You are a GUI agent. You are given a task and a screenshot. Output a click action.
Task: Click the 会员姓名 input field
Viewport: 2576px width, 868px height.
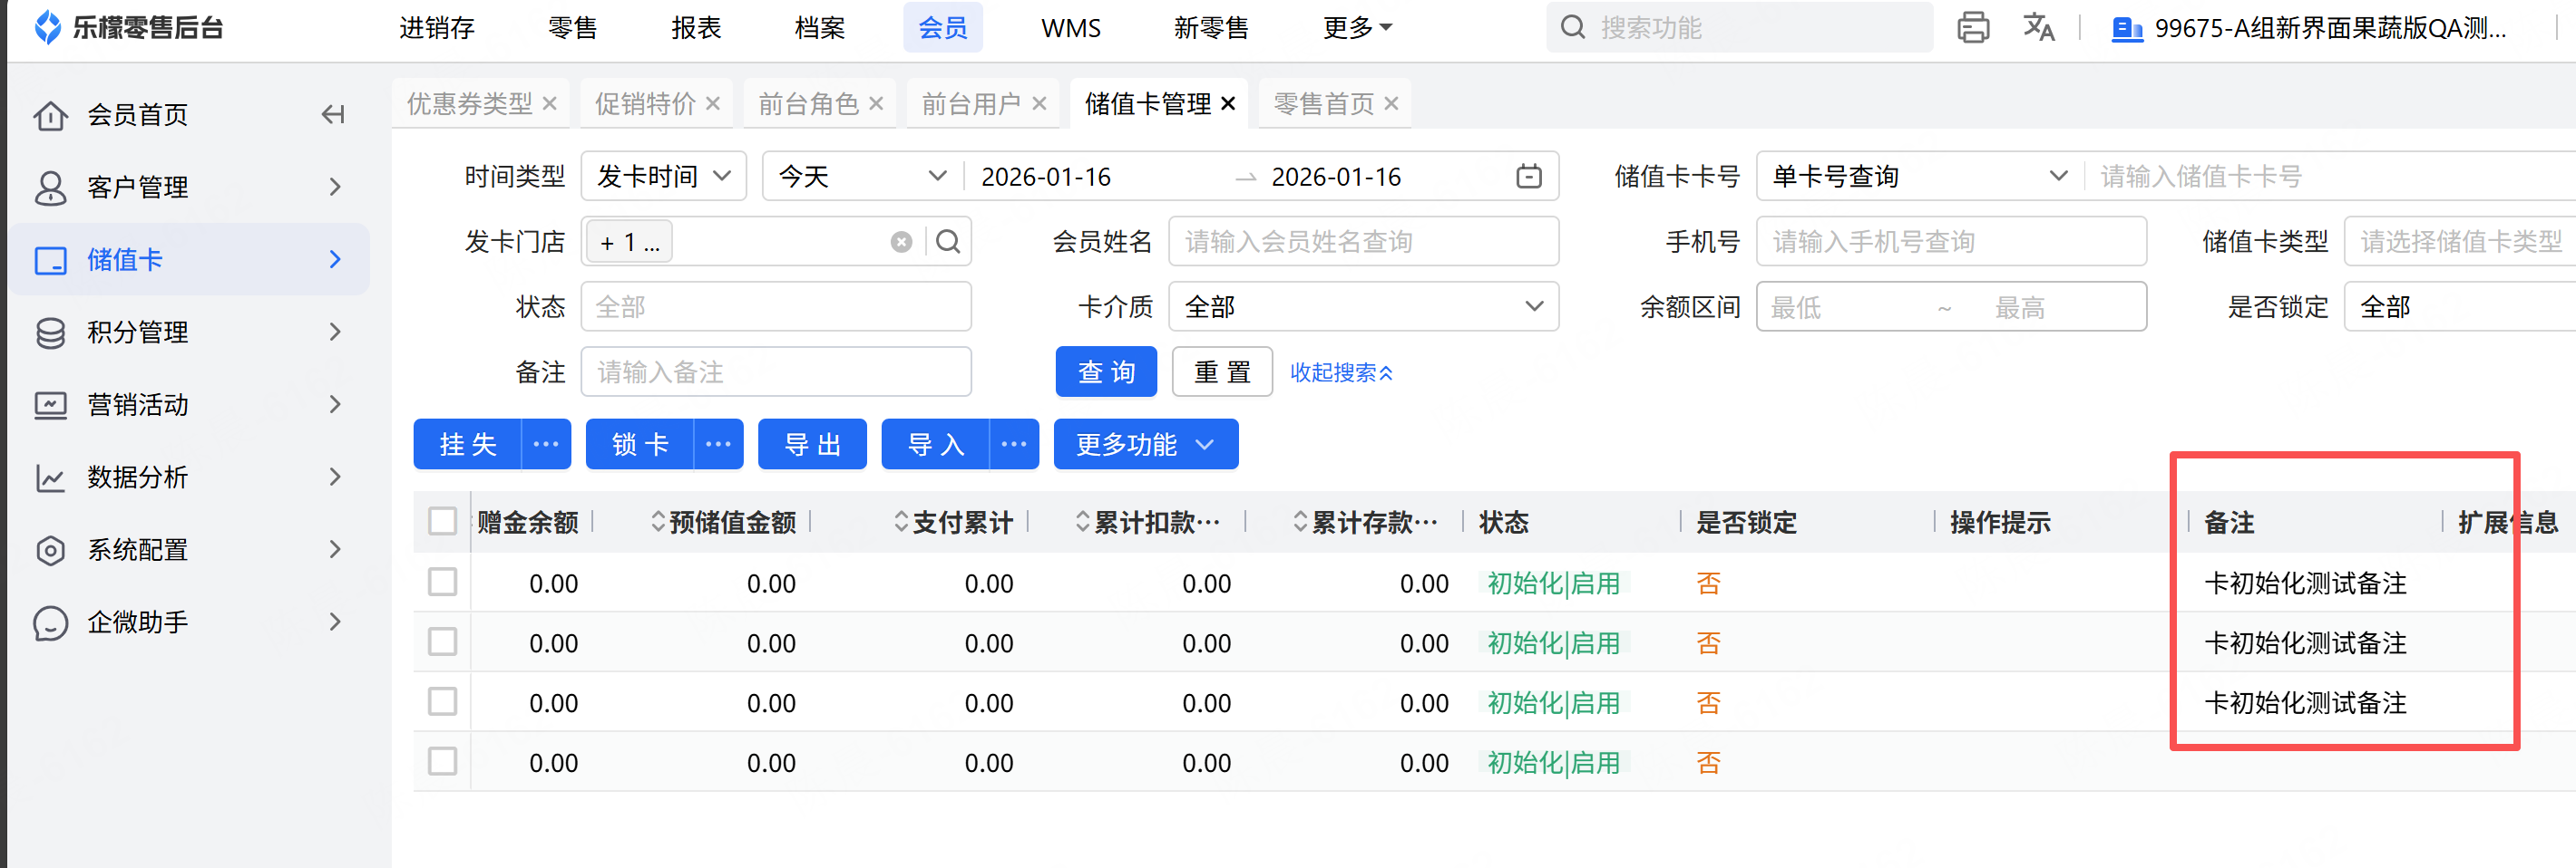[1362, 242]
